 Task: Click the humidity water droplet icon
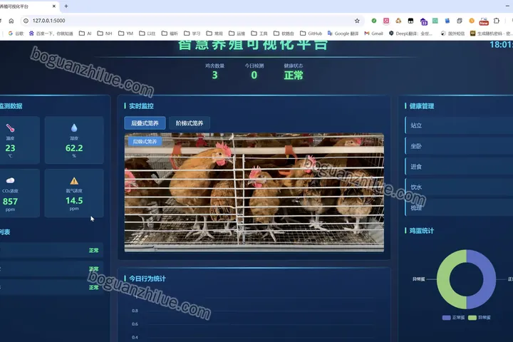(74, 128)
